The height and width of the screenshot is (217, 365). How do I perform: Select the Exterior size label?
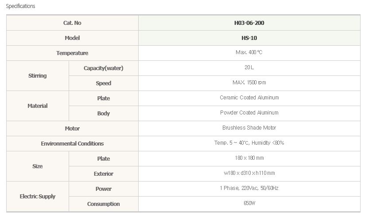click(103, 174)
